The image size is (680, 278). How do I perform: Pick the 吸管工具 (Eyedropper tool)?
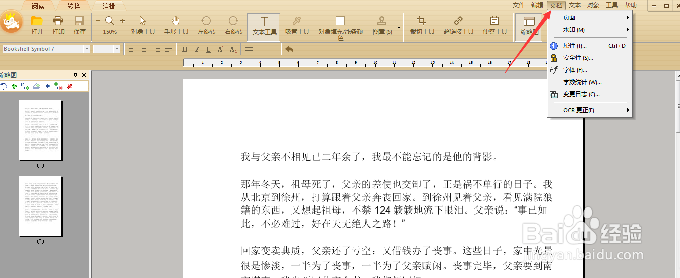point(297,25)
